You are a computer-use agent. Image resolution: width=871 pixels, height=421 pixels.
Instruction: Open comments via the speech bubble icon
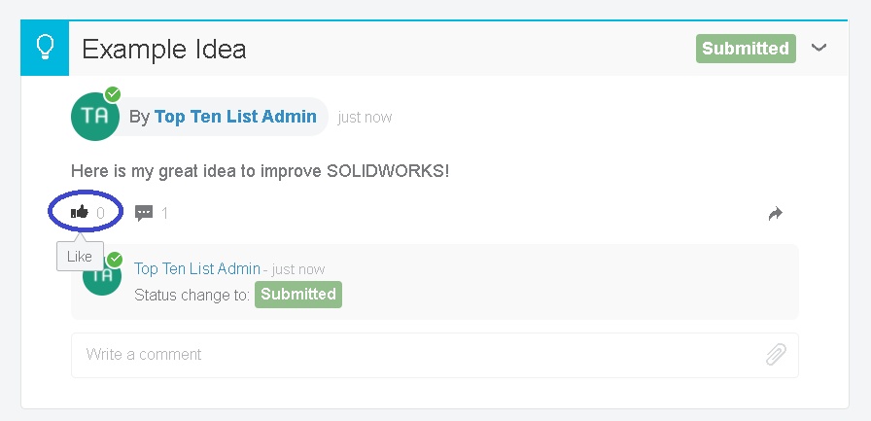144,213
